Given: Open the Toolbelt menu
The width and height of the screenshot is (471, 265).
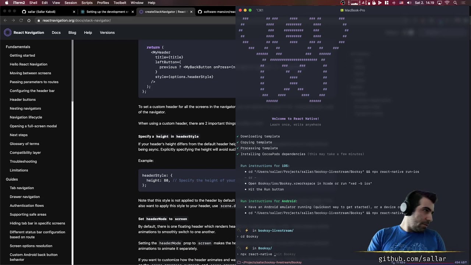Looking at the screenshot, I should [x=120, y=3].
